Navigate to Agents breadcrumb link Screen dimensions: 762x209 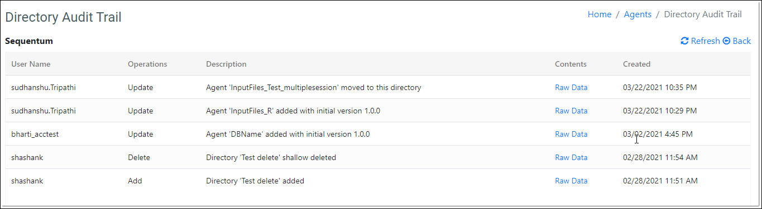(638, 14)
